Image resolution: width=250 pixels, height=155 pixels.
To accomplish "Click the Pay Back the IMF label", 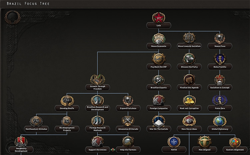I will (159, 67).
